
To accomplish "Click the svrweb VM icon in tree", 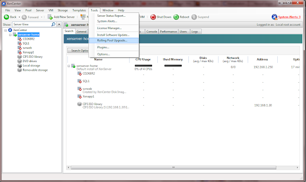I will [20, 48].
